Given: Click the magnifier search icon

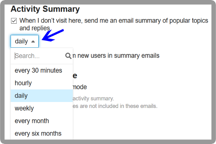Looking at the screenshot, I should (68, 56).
